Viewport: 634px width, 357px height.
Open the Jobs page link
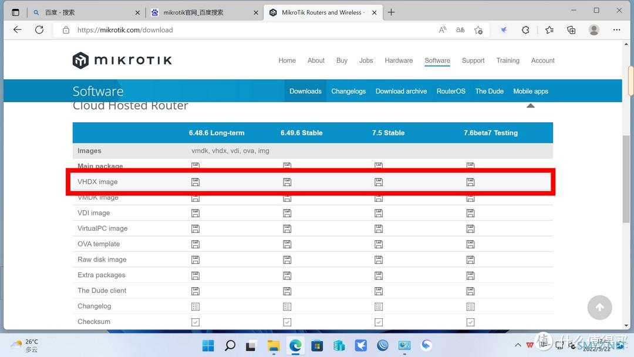366,60
